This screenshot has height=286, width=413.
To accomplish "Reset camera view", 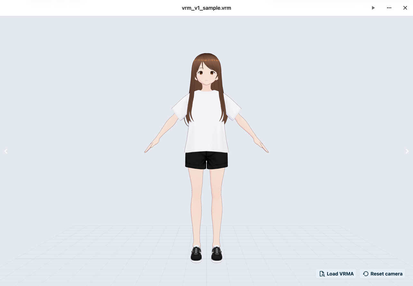I will (382, 274).
